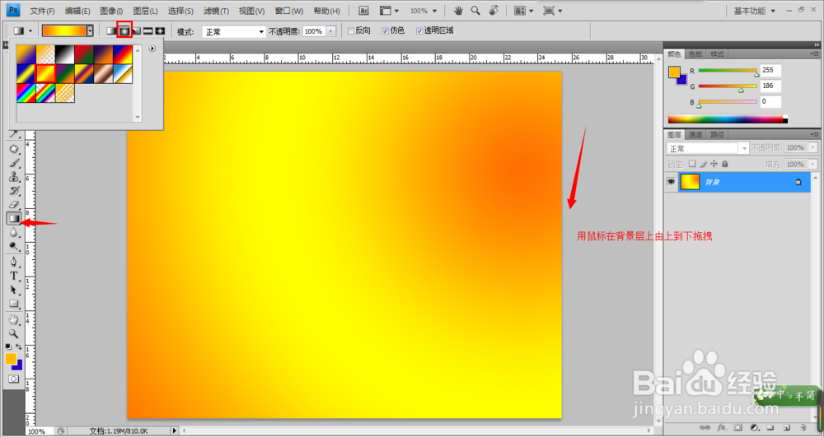The image size is (824, 437).
Task: Choose radial gradient type
Action: click(x=124, y=31)
